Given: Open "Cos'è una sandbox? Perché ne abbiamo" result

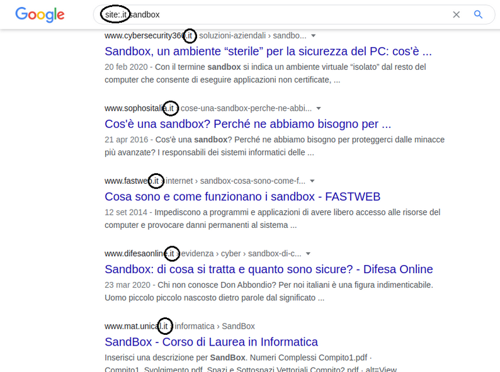Looking at the screenshot, I should [247, 124].
